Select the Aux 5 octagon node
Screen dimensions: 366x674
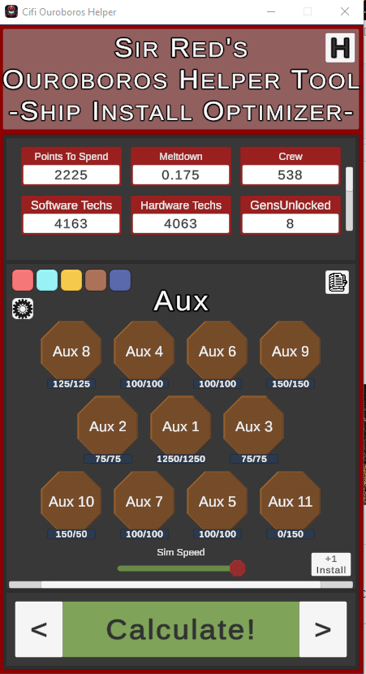tap(217, 501)
